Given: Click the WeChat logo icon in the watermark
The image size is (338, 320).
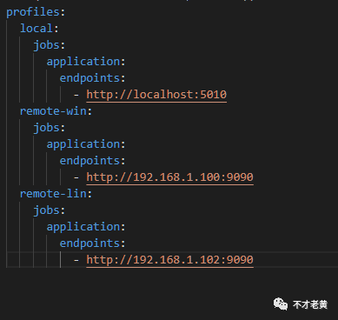Looking at the screenshot, I should pos(281,304).
